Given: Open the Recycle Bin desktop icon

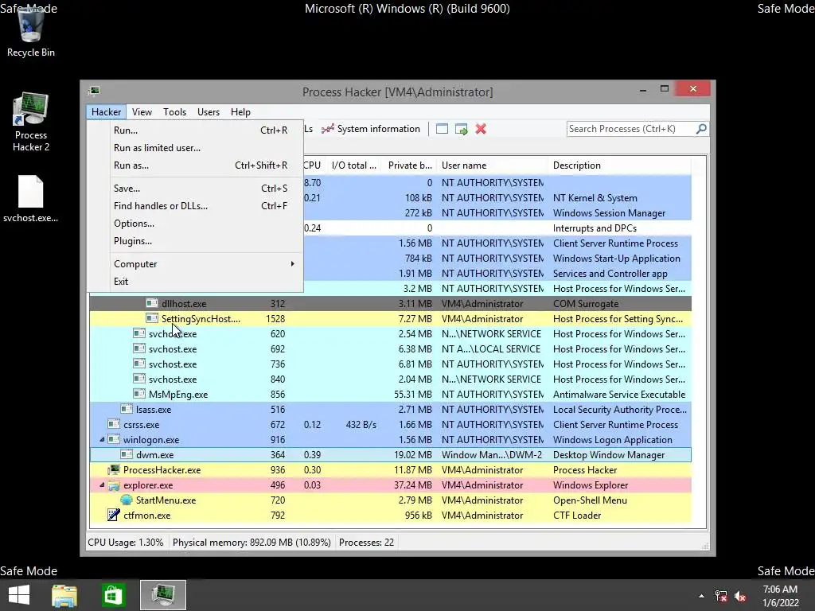Looking at the screenshot, I should (x=31, y=32).
